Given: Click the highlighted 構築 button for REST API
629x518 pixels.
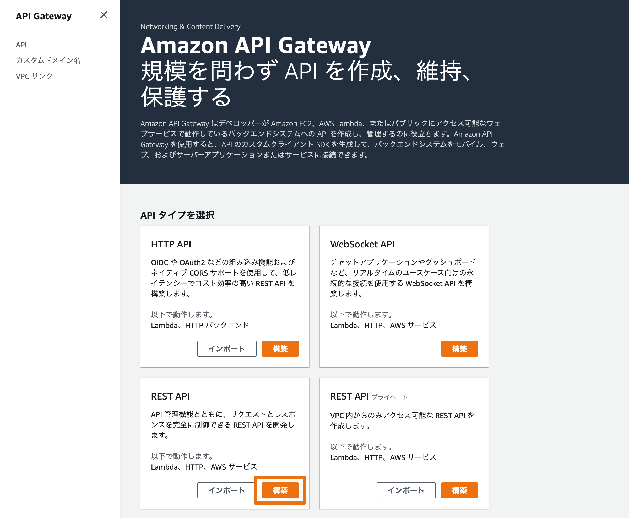Looking at the screenshot, I should click(x=280, y=490).
